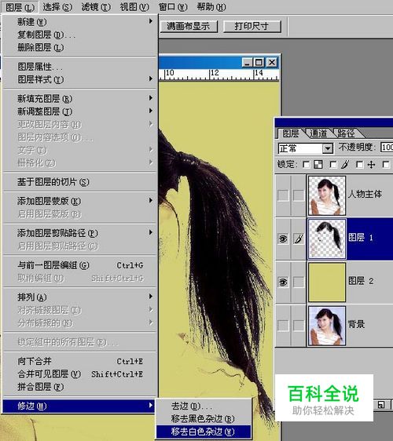Enable lock position checkbox

(359, 165)
